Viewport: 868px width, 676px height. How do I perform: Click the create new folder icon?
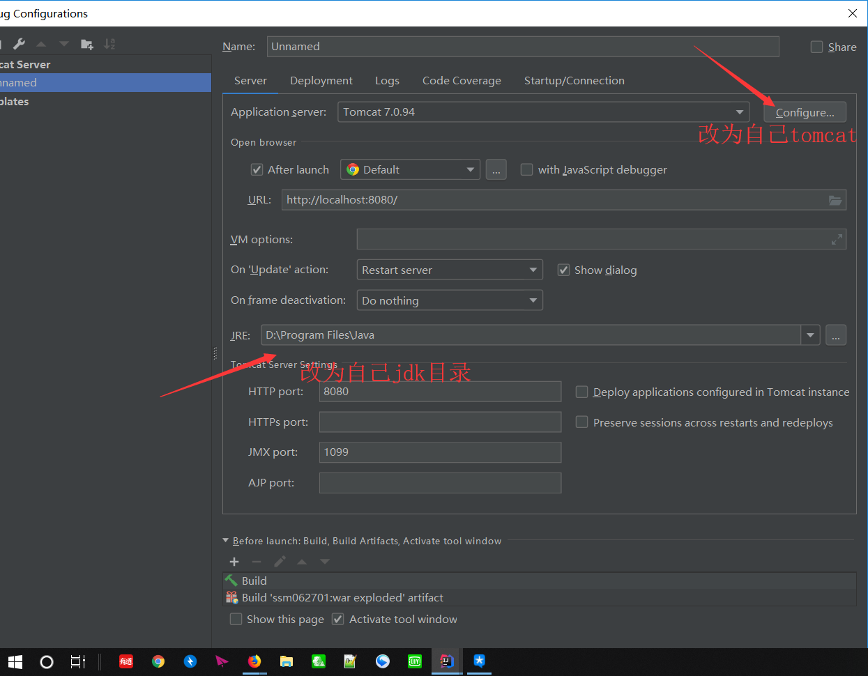pyautogui.click(x=87, y=44)
